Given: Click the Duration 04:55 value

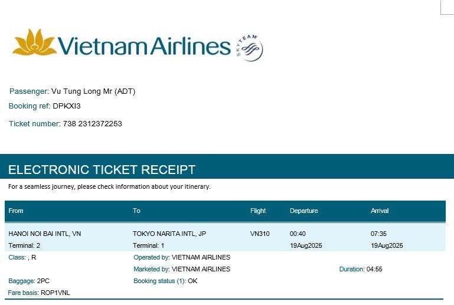Looking at the screenshot, I should [374, 269].
